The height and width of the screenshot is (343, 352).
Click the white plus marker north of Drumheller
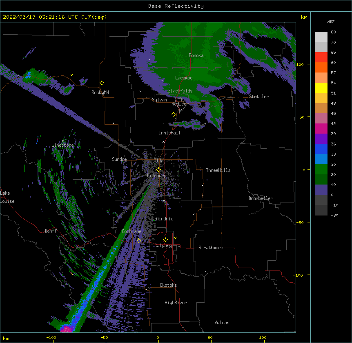(250, 153)
